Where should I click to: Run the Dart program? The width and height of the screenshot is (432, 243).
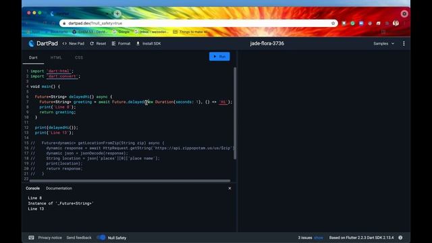(219, 57)
